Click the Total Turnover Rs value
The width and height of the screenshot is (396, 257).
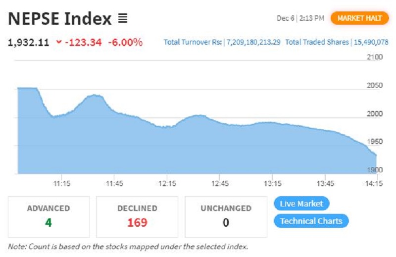coord(253,43)
